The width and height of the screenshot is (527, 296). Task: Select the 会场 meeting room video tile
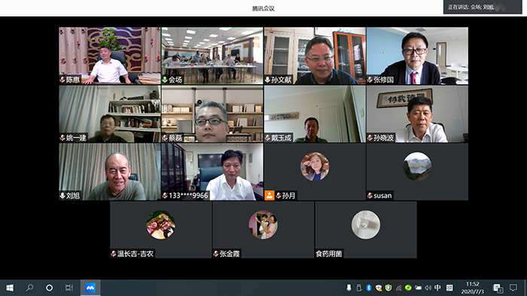coord(212,56)
